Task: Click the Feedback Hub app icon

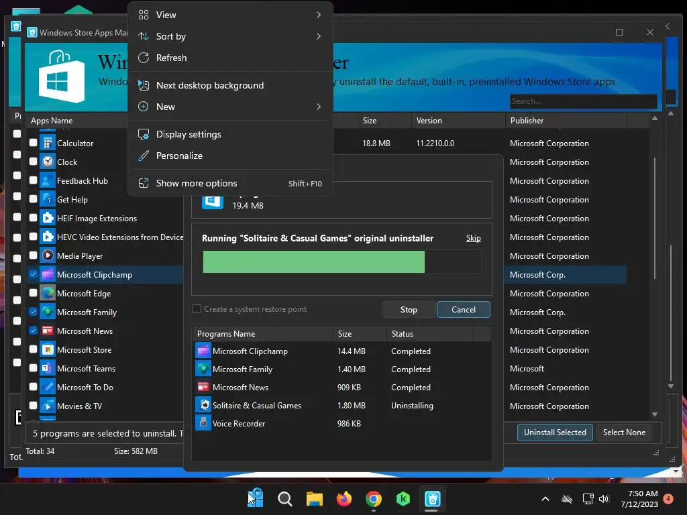Action: [48, 181]
